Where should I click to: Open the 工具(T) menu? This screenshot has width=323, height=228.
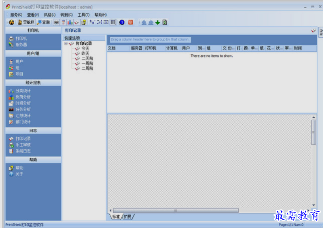[84, 15]
